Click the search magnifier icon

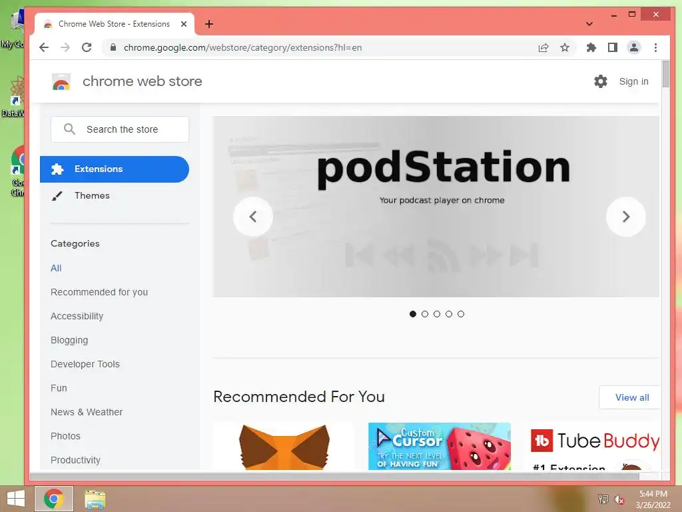tap(69, 129)
